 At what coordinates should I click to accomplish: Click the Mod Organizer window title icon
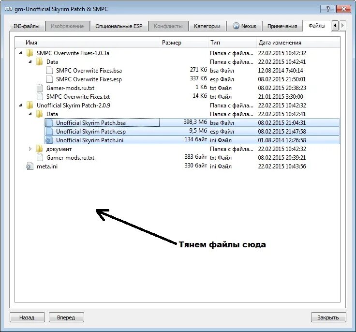pos(9,9)
